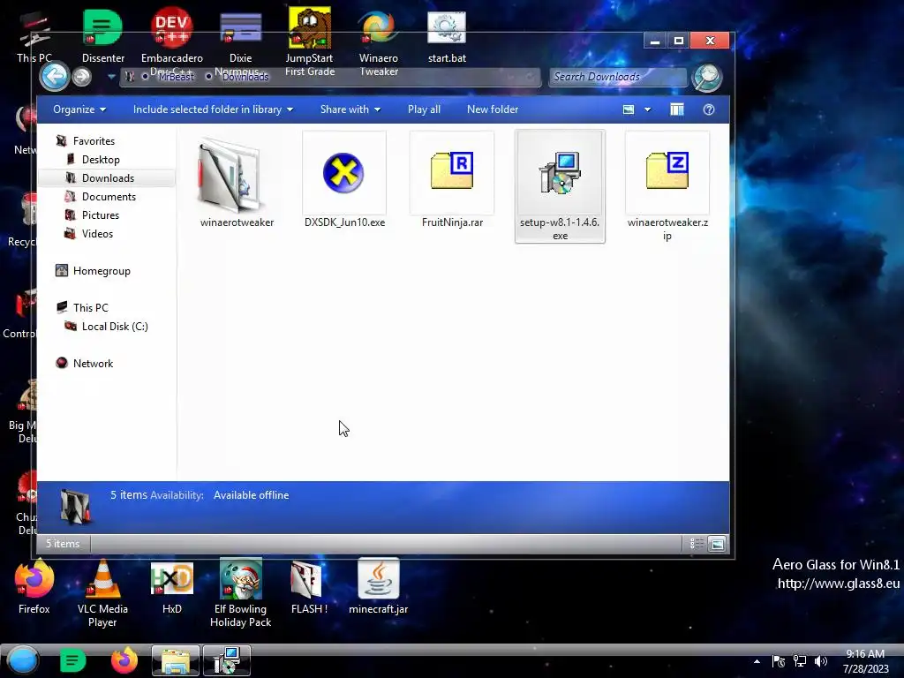This screenshot has height=678, width=904.
Task: Open the Help question mark
Action: coord(709,109)
